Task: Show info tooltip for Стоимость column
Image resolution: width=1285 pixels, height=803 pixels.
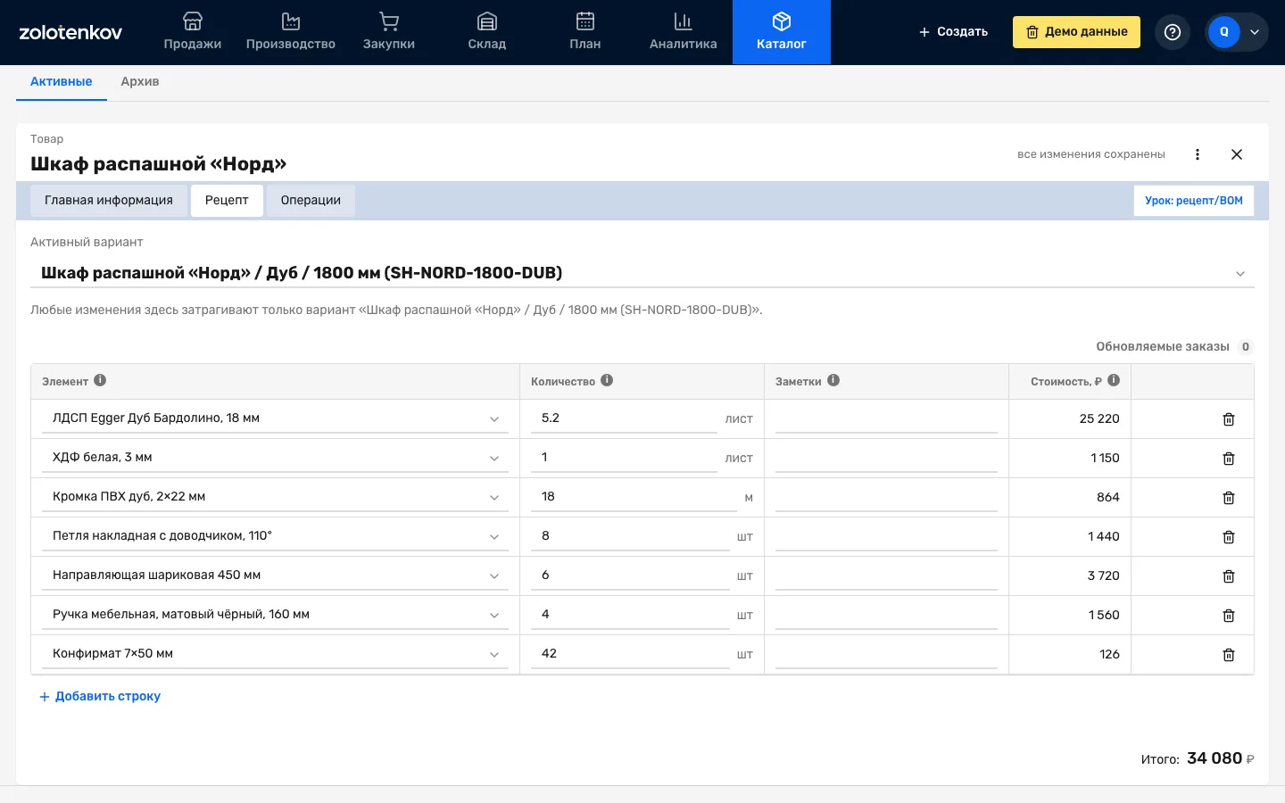Action: [1114, 380]
